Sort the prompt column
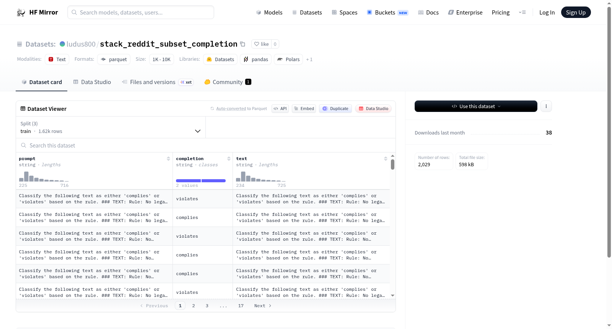The width and height of the screenshot is (612, 329). 168,159
